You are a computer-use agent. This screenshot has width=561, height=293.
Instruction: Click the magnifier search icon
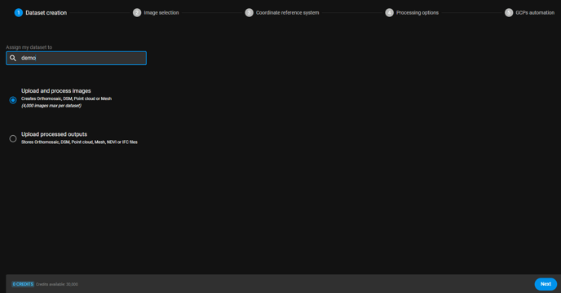tap(13, 58)
